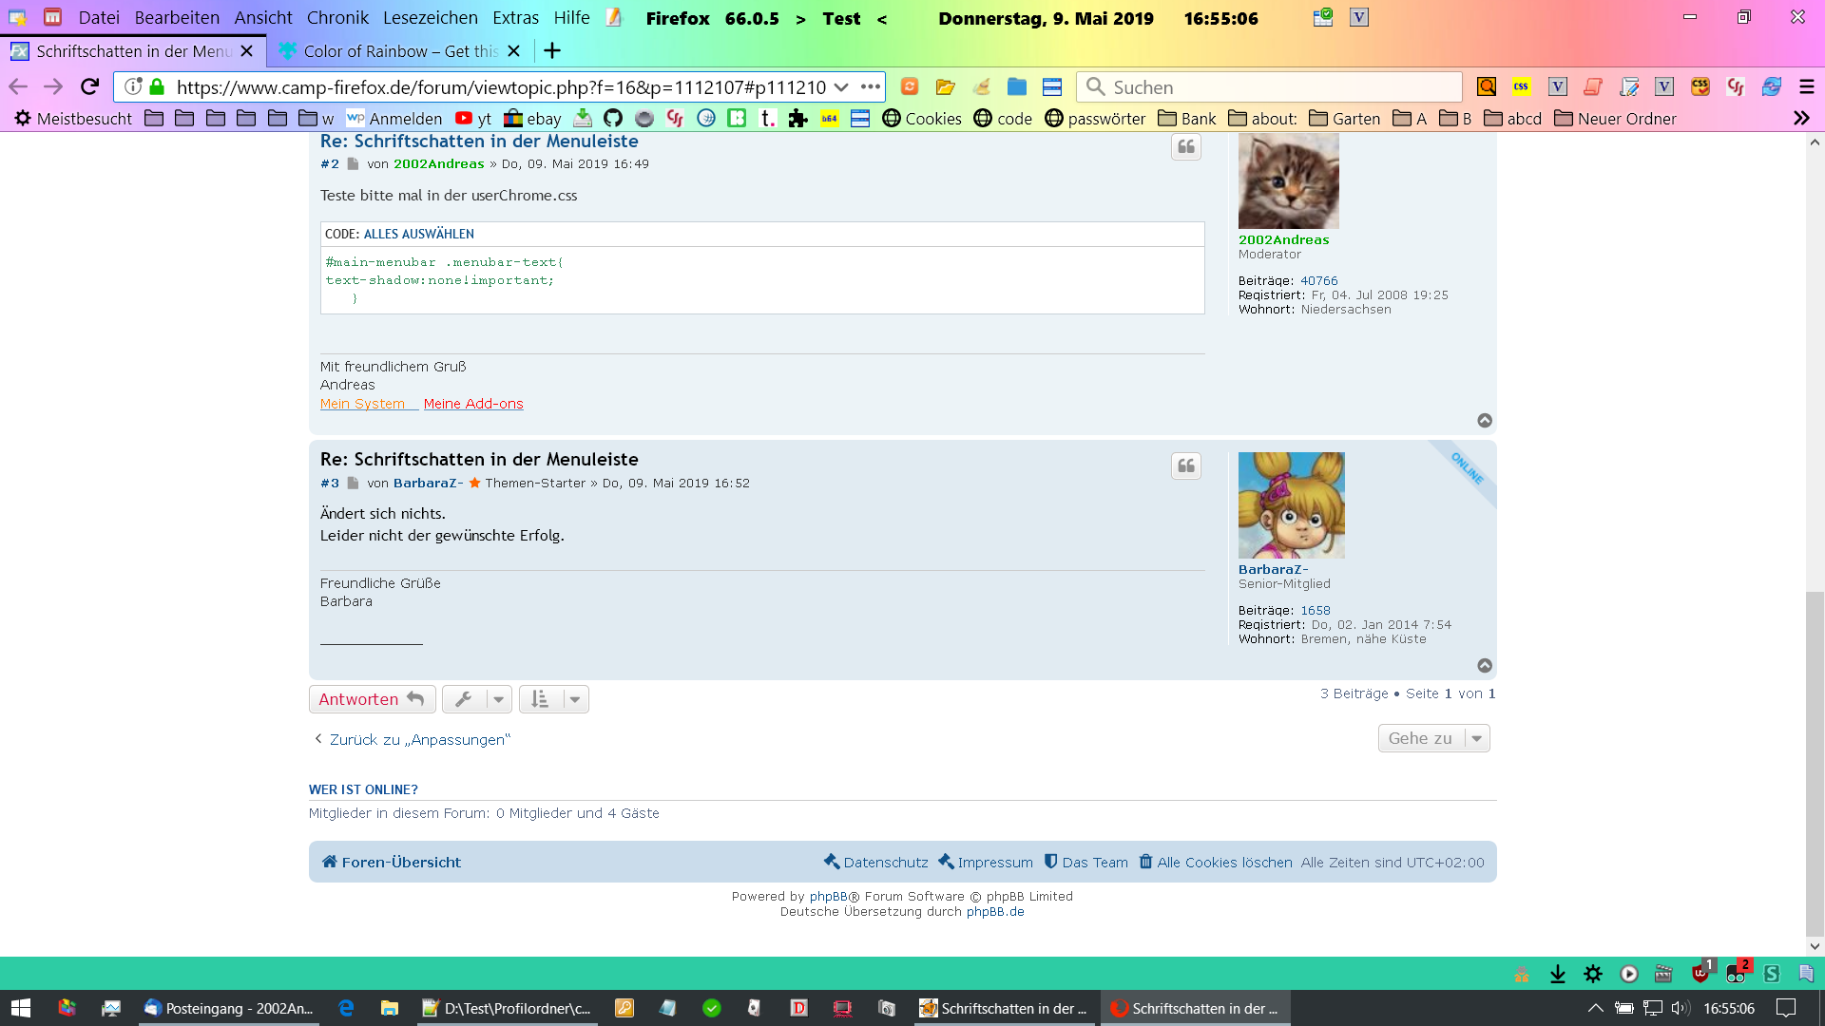Expand the topic tools wrench dropdown

[477, 699]
